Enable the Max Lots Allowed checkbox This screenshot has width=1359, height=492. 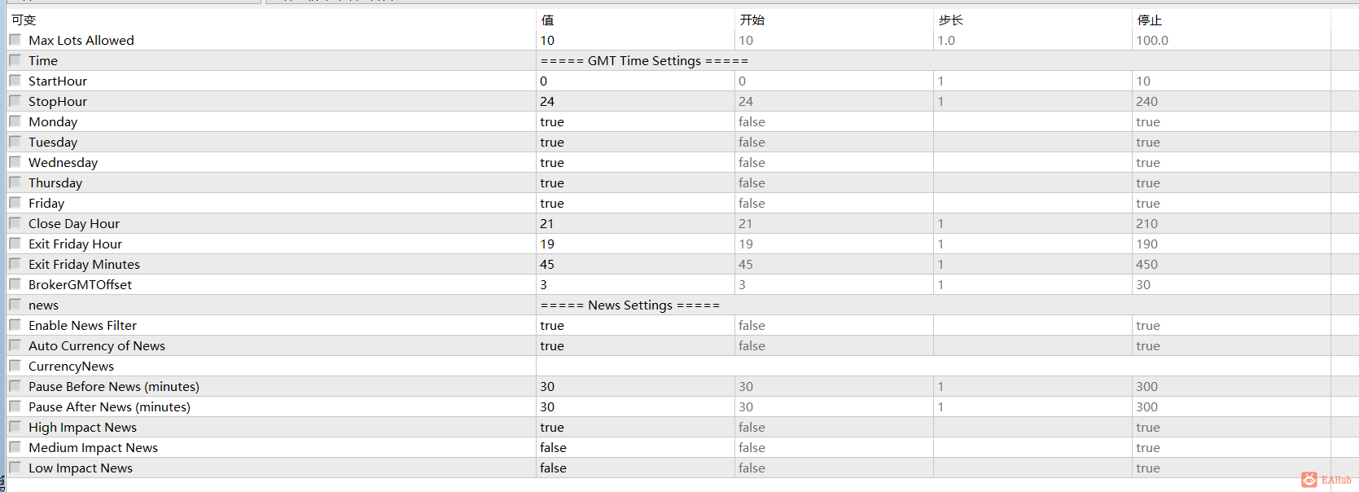tap(15, 40)
